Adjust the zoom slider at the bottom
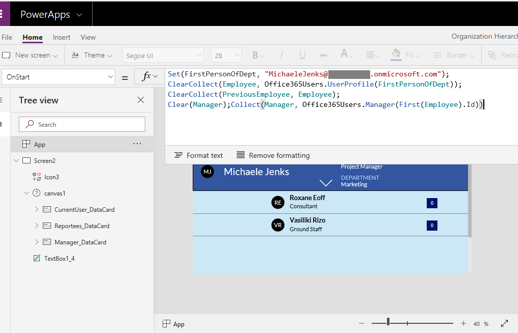Screen dimensions: 518x333 (x=389, y=322)
